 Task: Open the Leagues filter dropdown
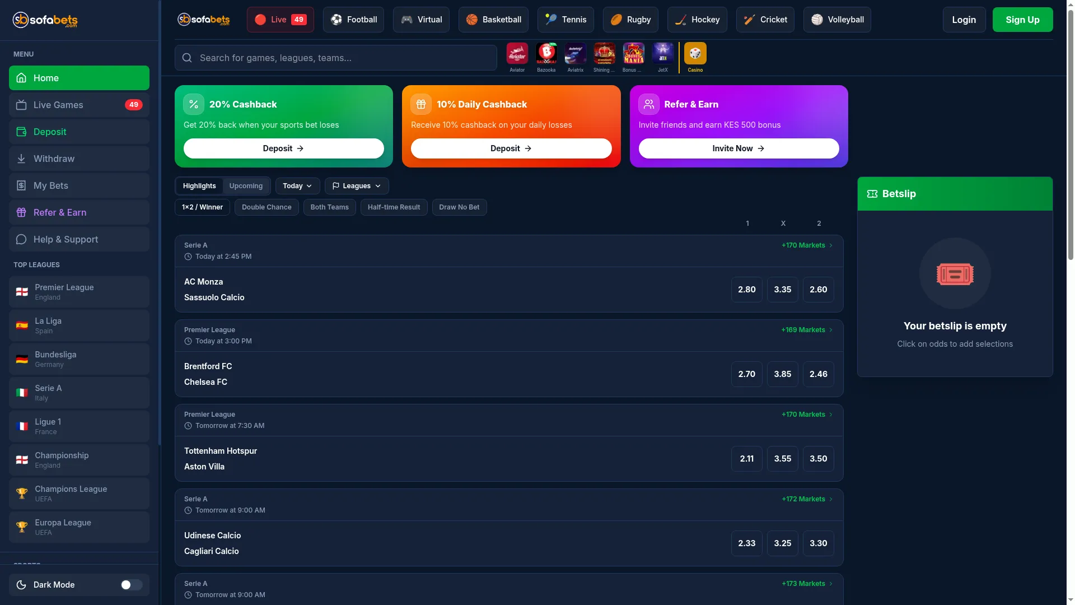click(x=357, y=186)
